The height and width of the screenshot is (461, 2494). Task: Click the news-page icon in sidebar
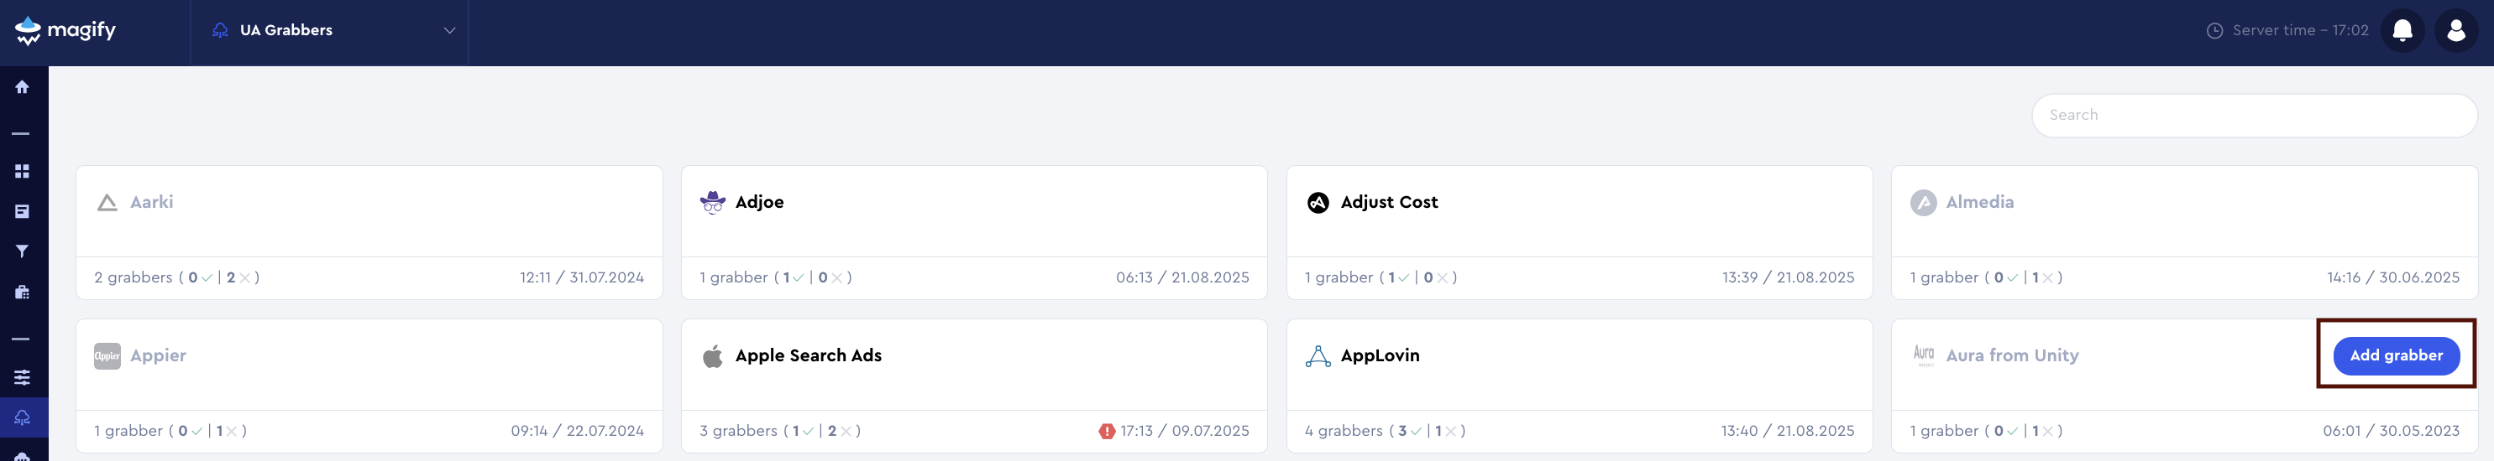[23, 210]
